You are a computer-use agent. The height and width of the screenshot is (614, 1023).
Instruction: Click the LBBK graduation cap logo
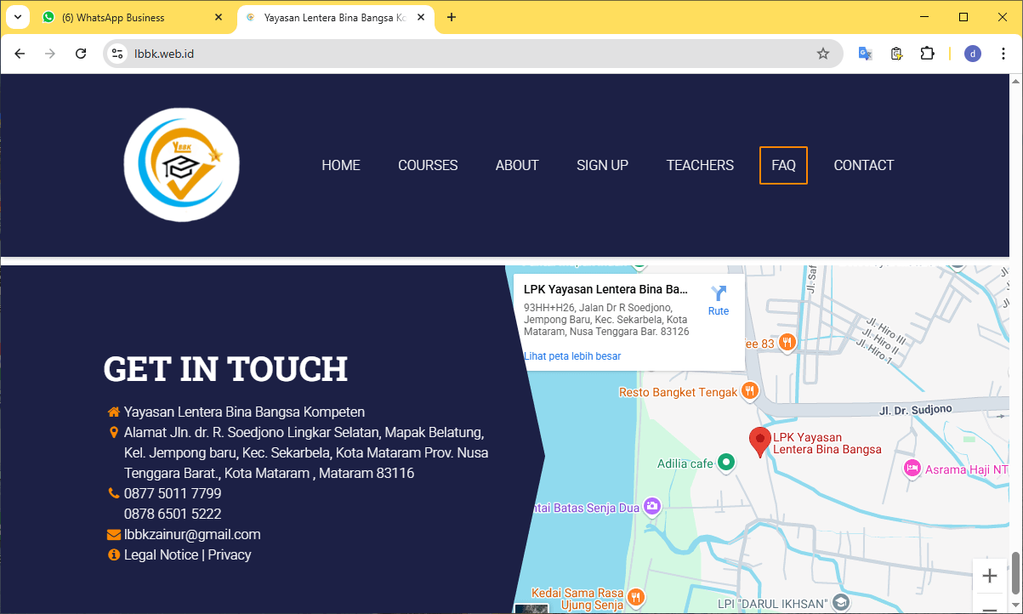pyautogui.click(x=182, y=165)
